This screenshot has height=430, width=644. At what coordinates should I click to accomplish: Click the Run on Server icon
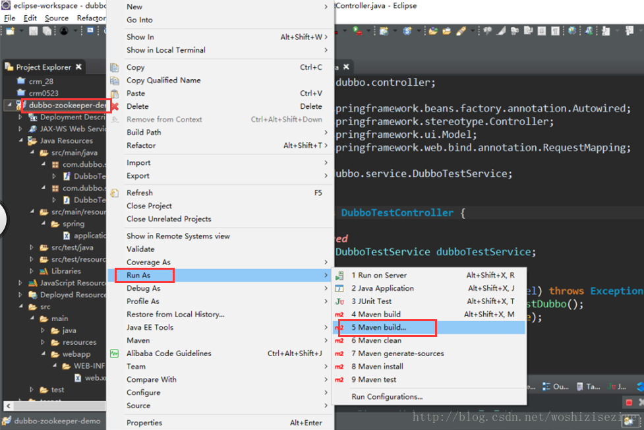339,276
